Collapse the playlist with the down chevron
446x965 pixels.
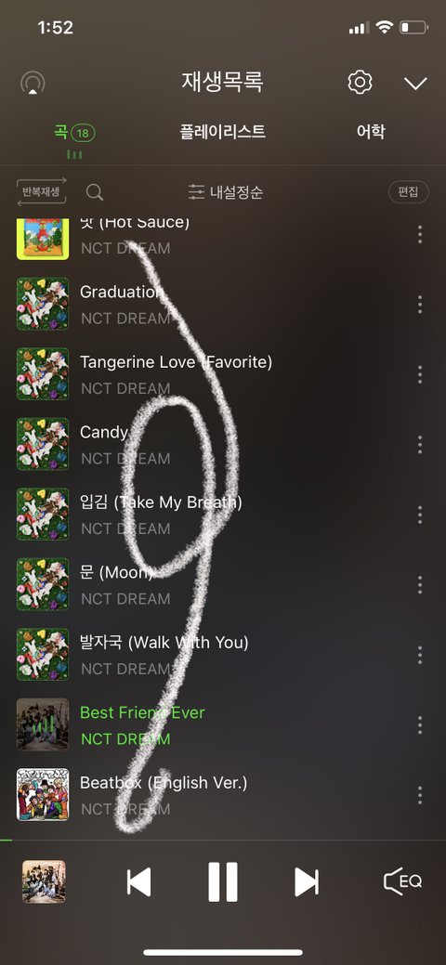pos(415,83)
